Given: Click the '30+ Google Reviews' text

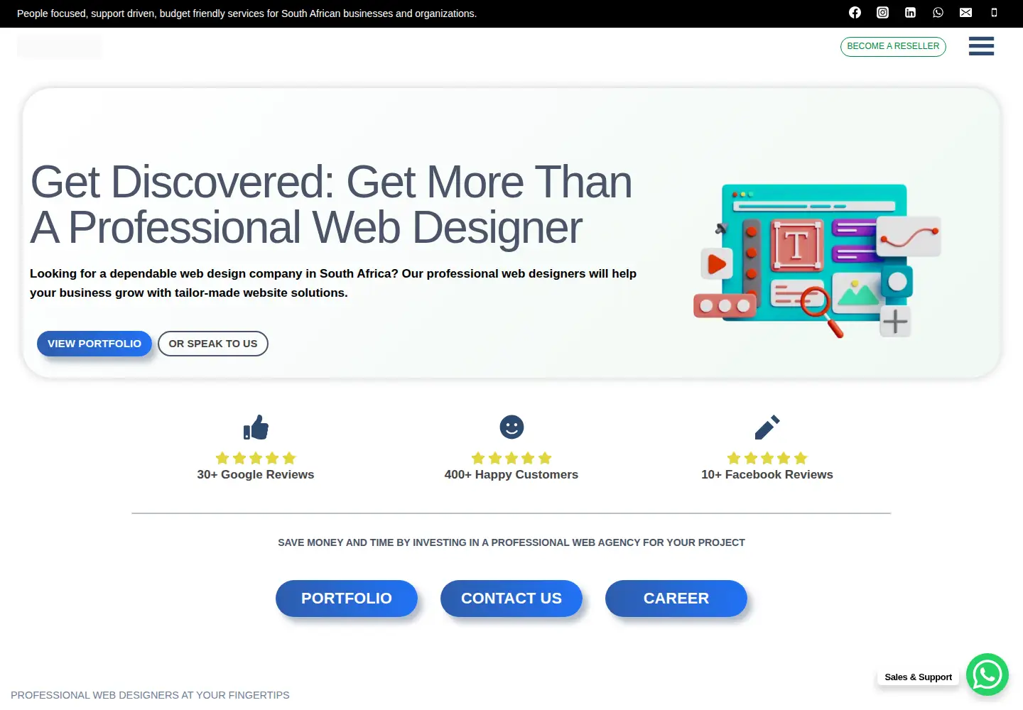Looking at the screenshot, I should click(x=256, y=475).
